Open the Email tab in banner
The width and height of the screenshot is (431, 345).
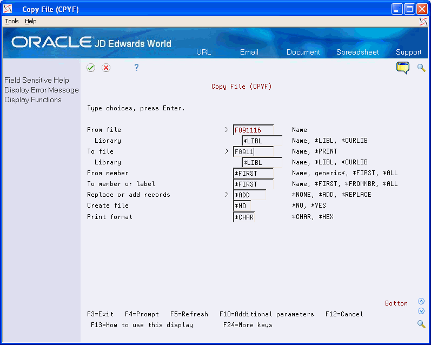pos(249,52)
